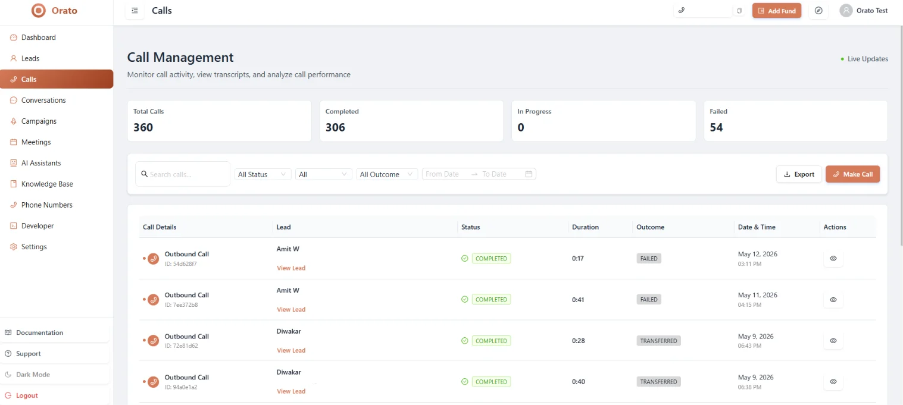Screen dimensions: 903x405
Task: Open View Lead for the 0:28 Diwakar call
Action: tap(291, 350)
